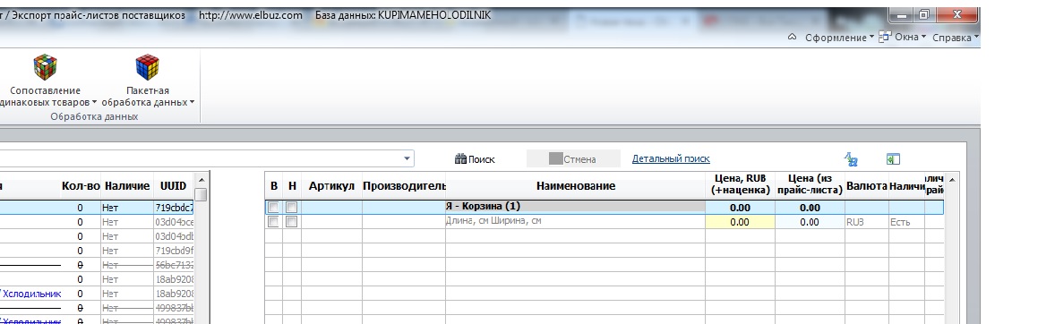Image resolution: width=1055 pixels, height=324 pixels.
Task: Tick the Н checkbox in Длина, см row
Action: pos(291,221)
